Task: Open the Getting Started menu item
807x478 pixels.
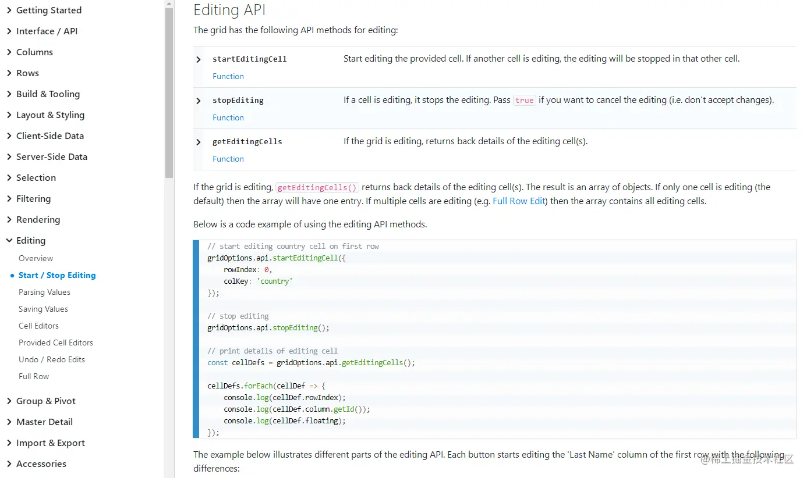Action: (x=49, y=10)
